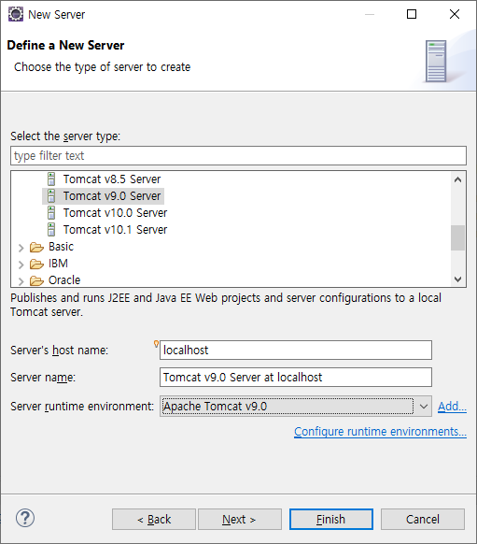Click the Oracle folder icon
477x544 pixels.
pyautogui.click(x=36, y=280)
